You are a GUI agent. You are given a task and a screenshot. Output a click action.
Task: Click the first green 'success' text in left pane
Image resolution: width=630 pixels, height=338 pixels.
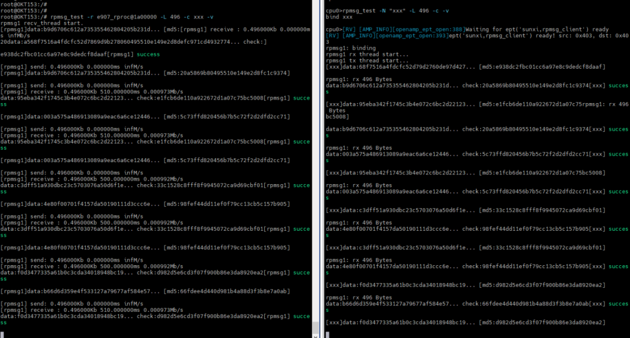[148, 54]
